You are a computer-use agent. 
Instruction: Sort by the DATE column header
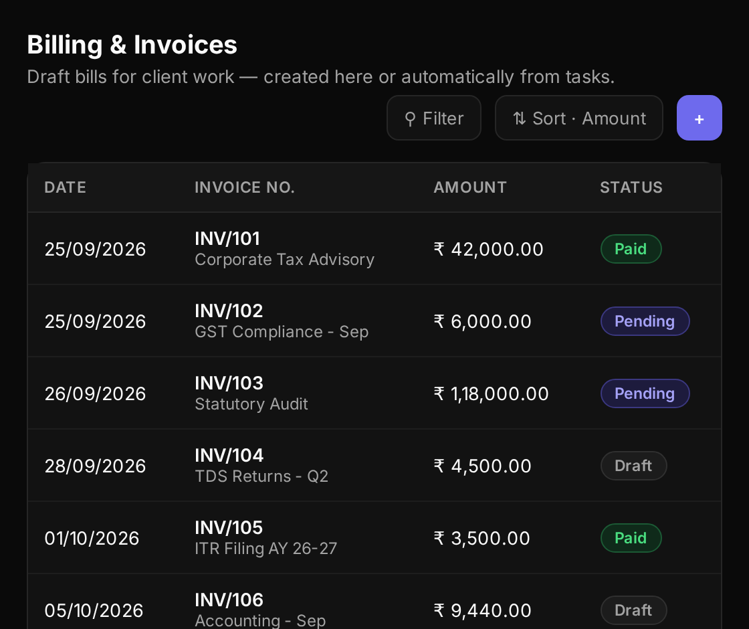66,187
